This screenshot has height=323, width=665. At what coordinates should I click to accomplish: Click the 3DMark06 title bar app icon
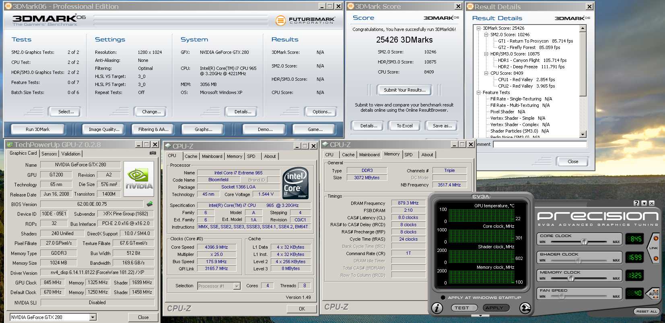pyautogui.click(x=8, y=6)
